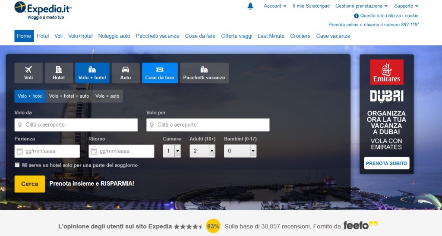Screen dimensions: 442x236
Task: Open the Partenza calendar icon
Action: click(19, 152)
